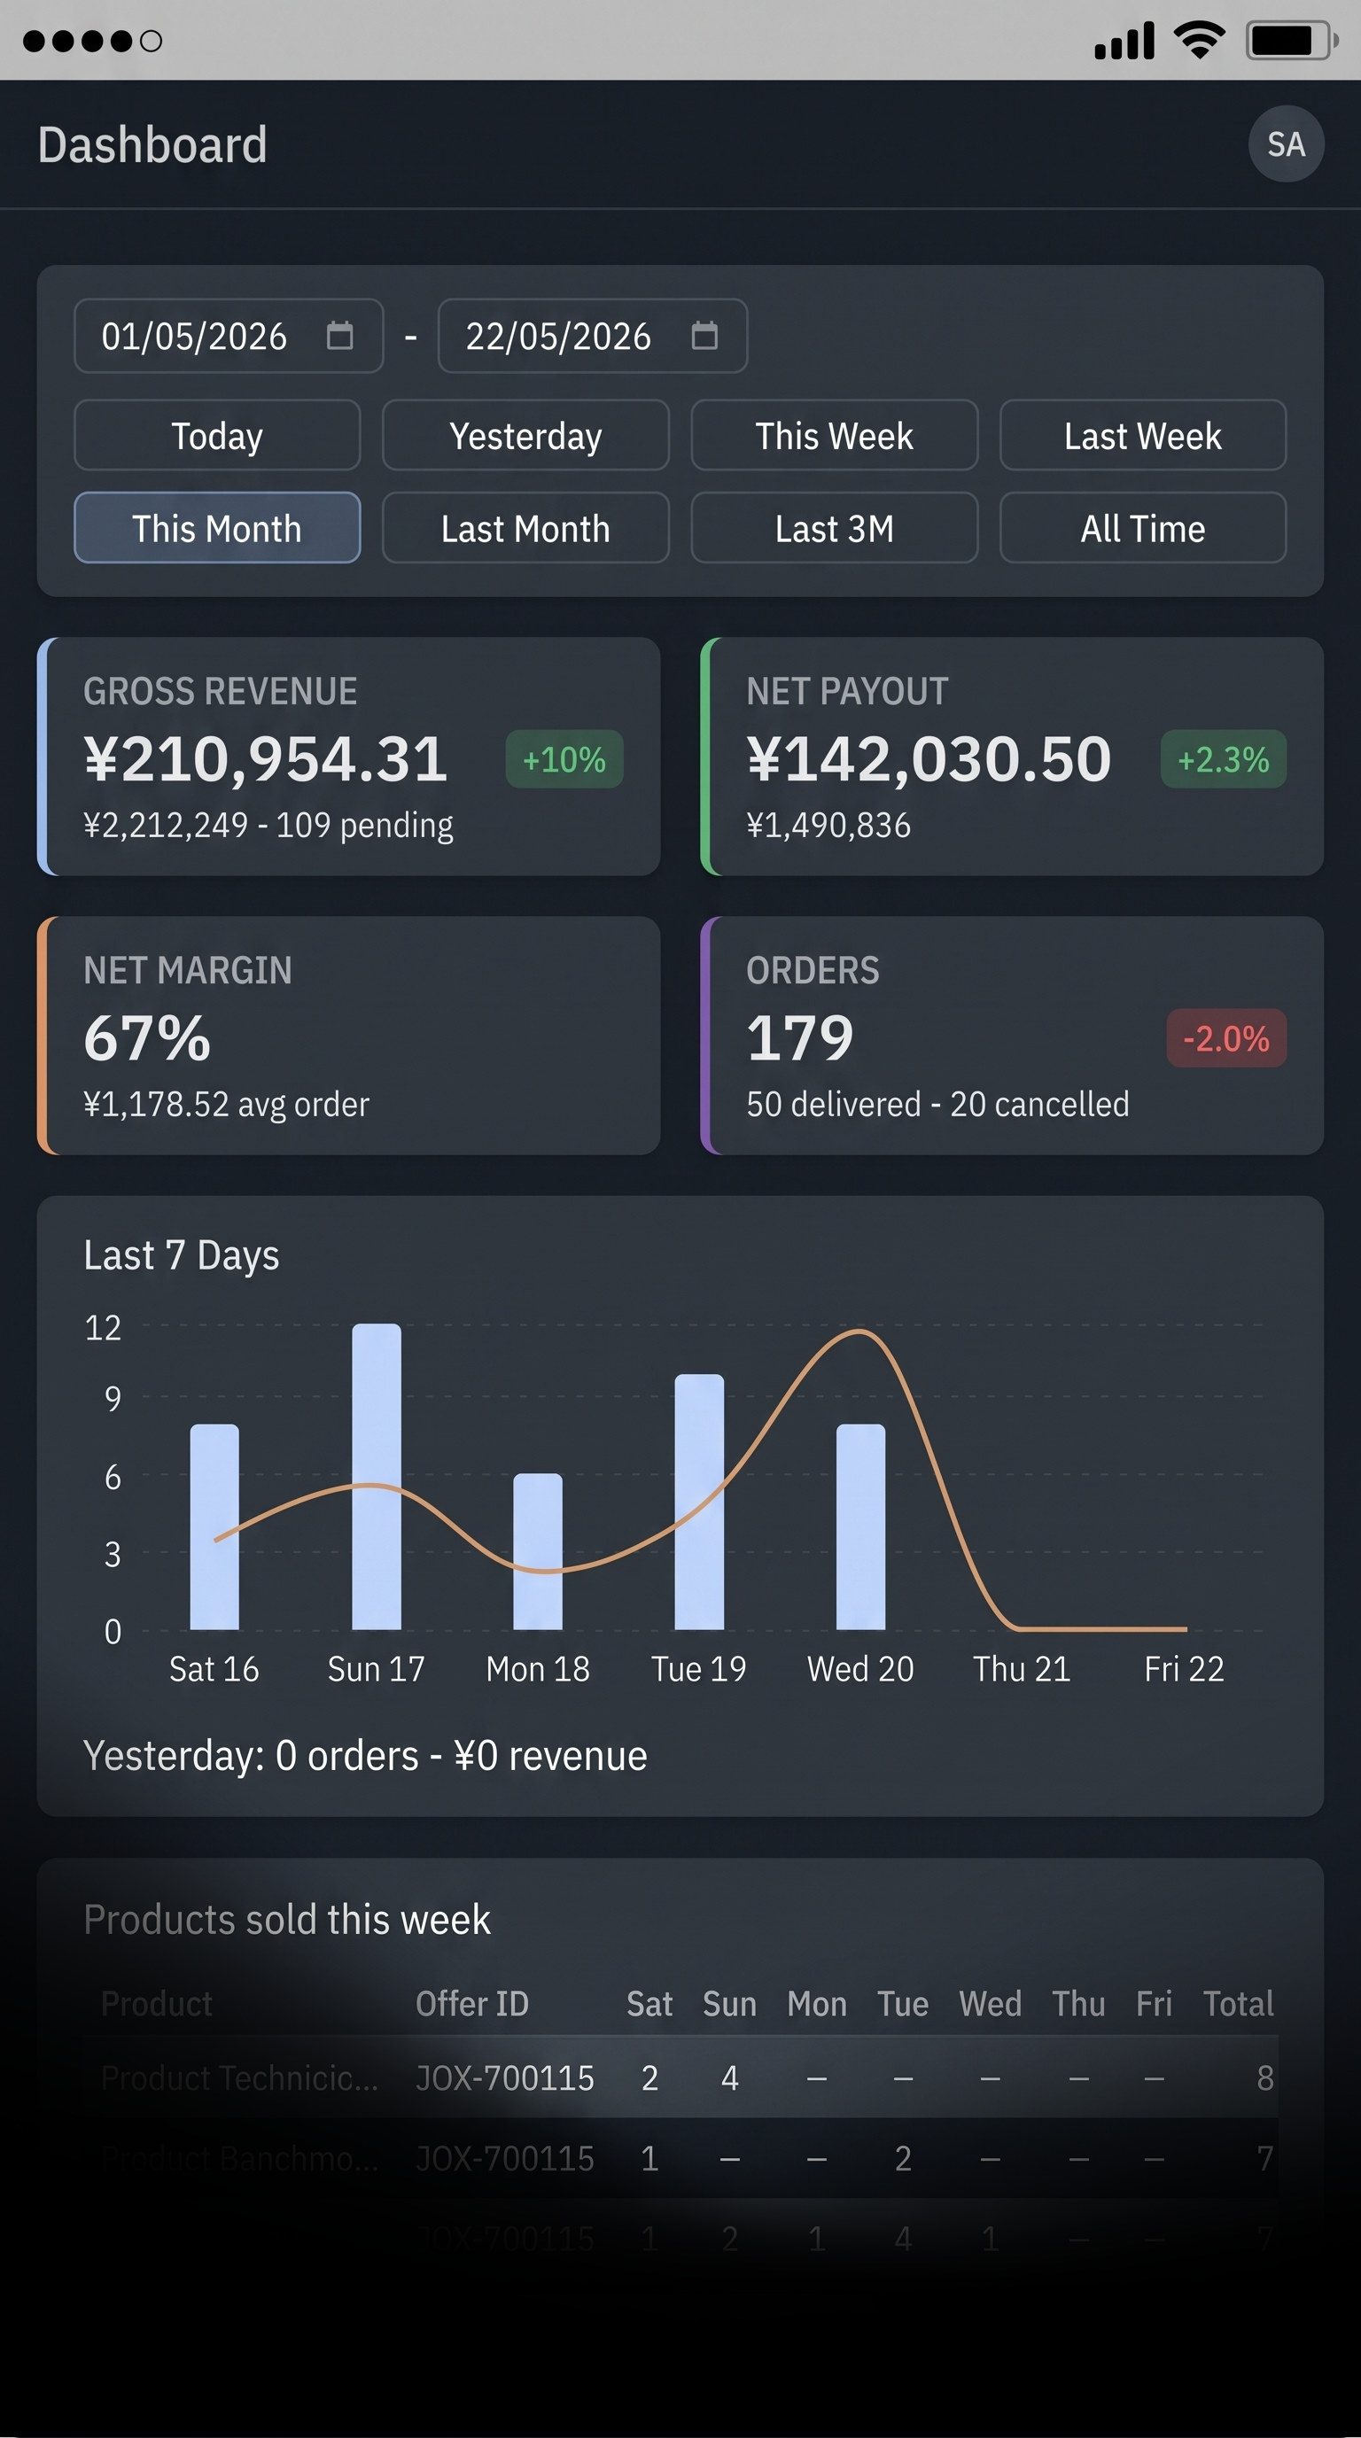The width and height of the screenshot is (1361, 2438).
Task: Select the Last Week range filter
Action: [1142, 435]
